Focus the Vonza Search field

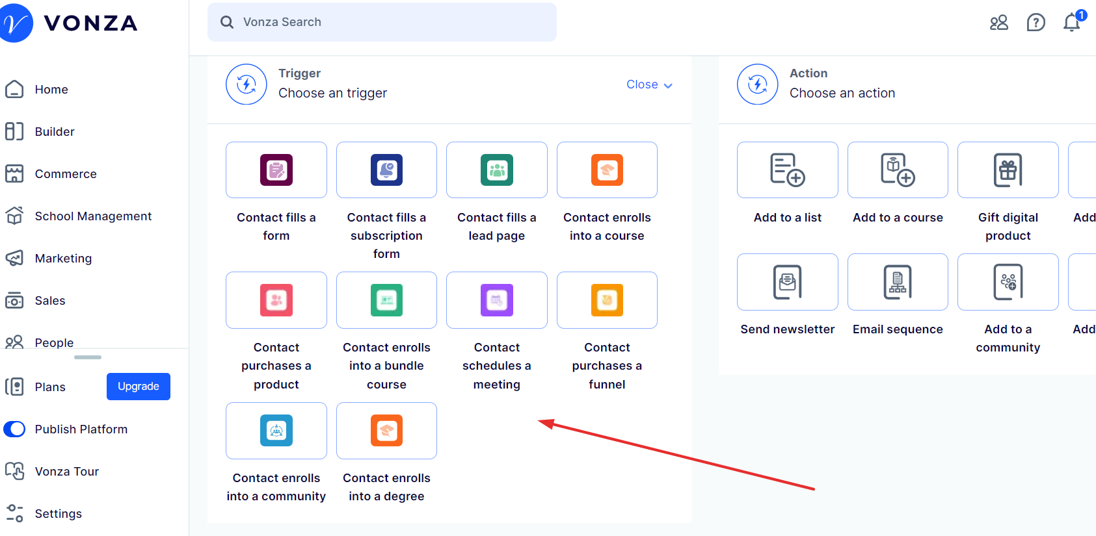[x=382, y=22]
